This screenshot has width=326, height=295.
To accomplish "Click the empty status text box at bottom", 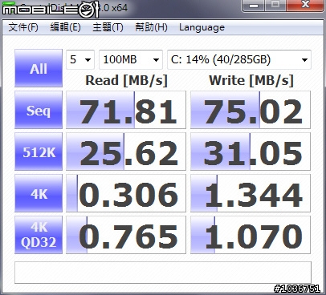I will coord(163,273).
